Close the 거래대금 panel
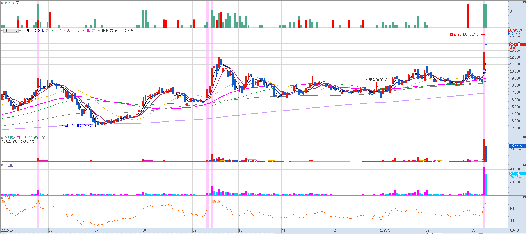Screen dimensions: 527x234 (524, 165)
